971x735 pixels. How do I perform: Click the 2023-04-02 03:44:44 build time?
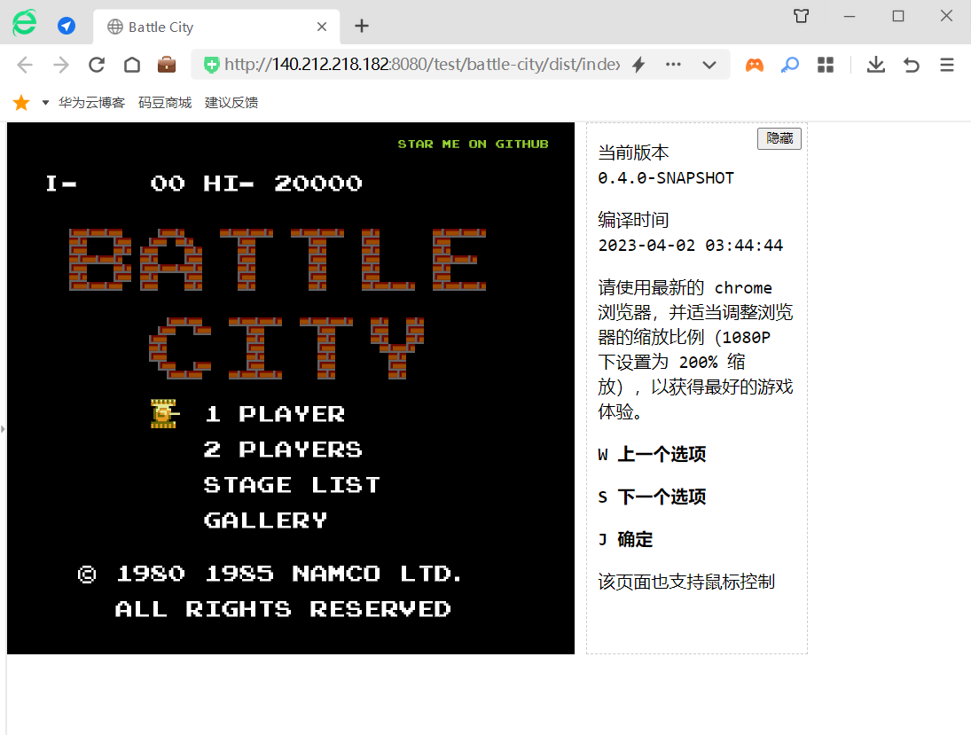691,246
